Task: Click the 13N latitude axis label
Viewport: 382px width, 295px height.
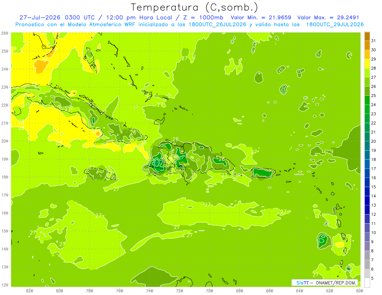Action: (4, 267)
